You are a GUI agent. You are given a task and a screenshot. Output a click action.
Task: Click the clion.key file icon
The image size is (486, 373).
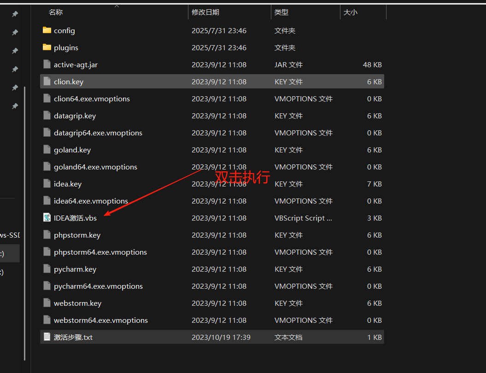[x=47, y=81]
